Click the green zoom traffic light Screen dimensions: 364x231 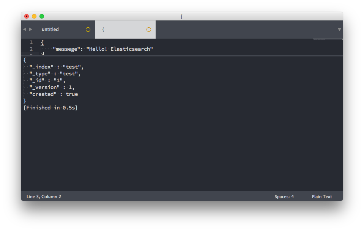click(42, 16)
